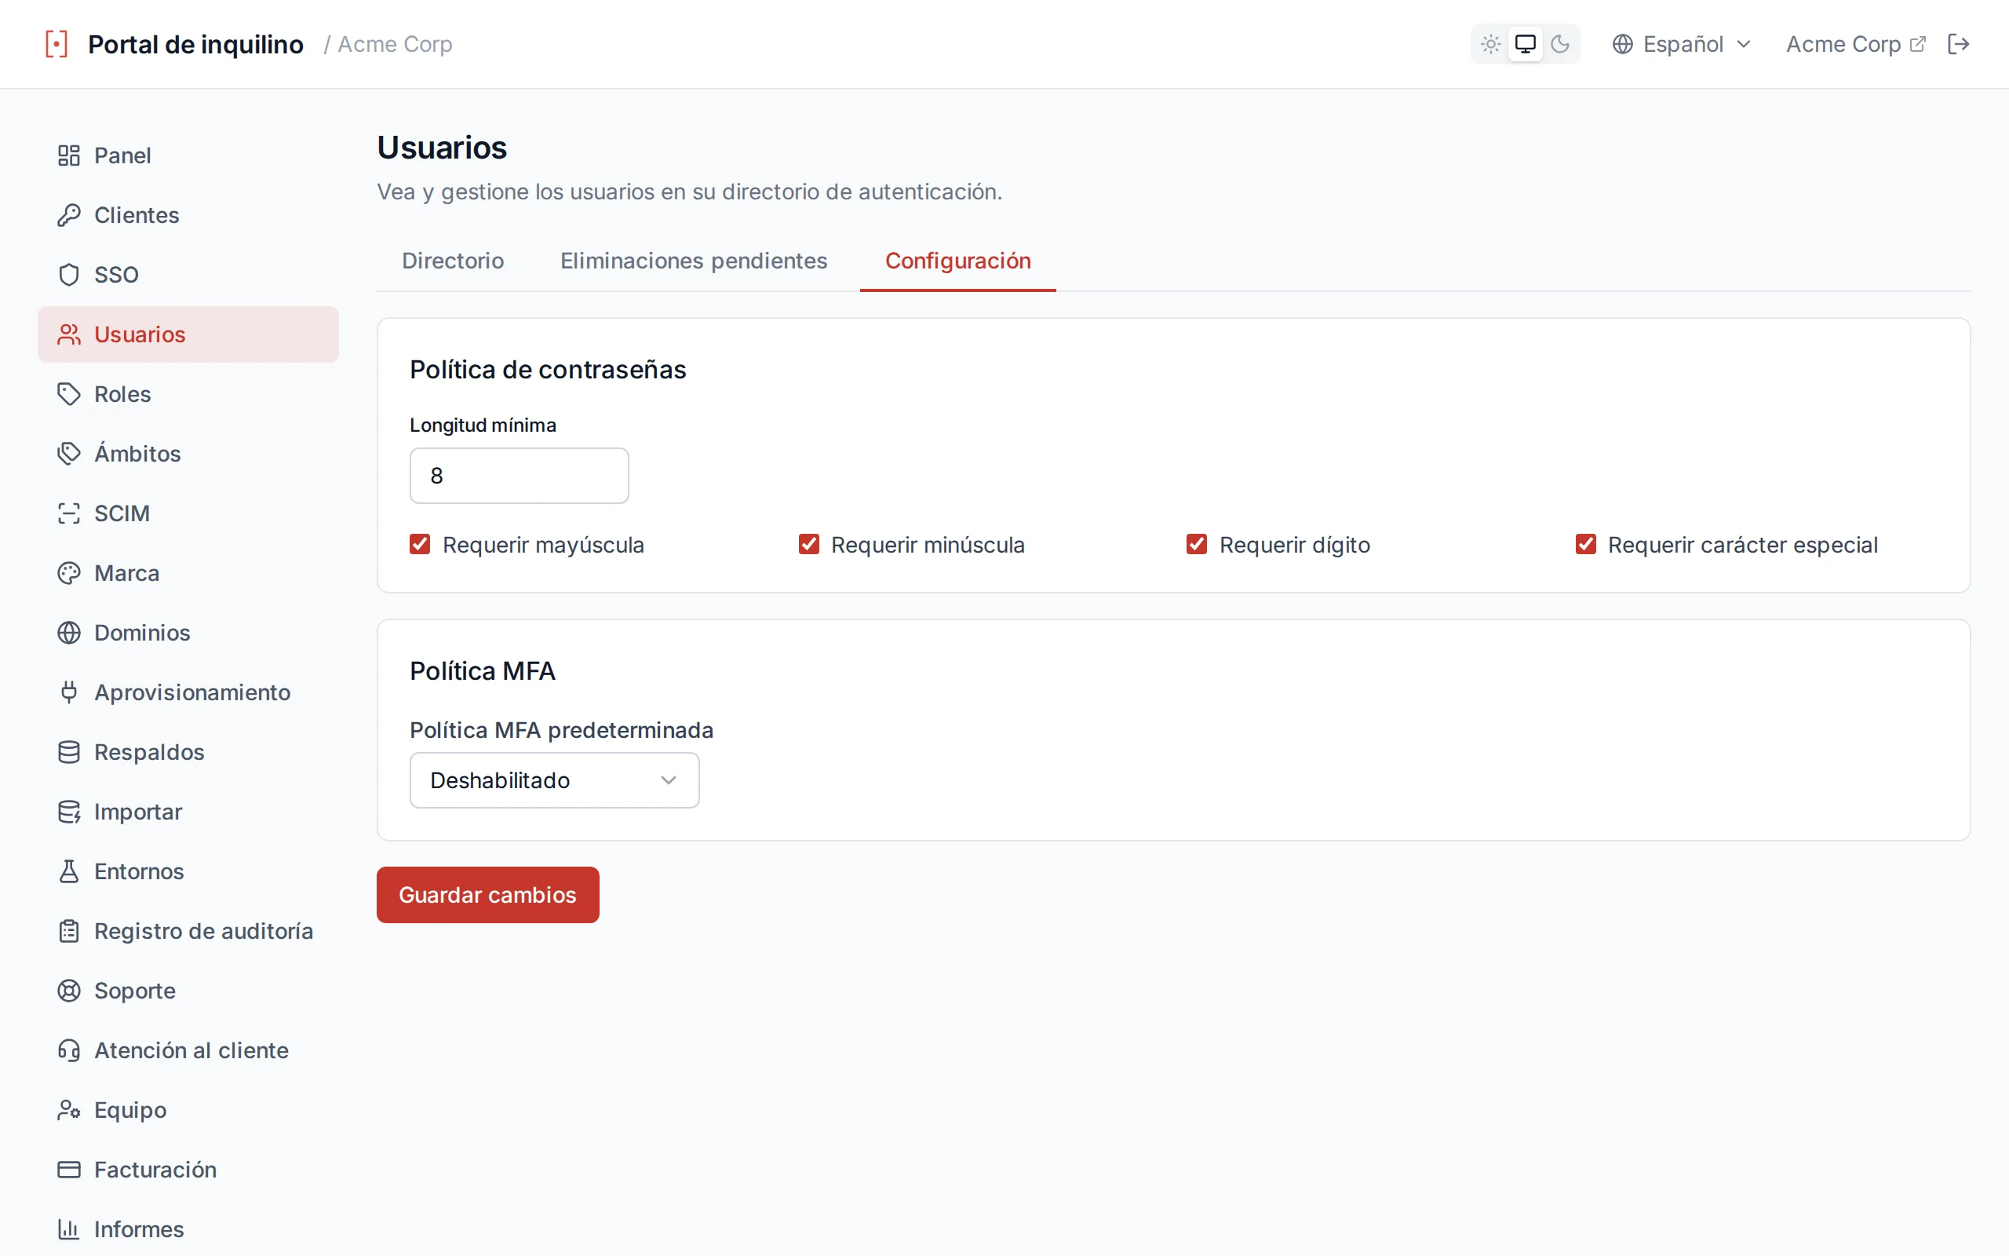Click the plug icon next to Aprovisionamiento
This screenshot has height=1256, width=2009.
click(x=69, y=692)
